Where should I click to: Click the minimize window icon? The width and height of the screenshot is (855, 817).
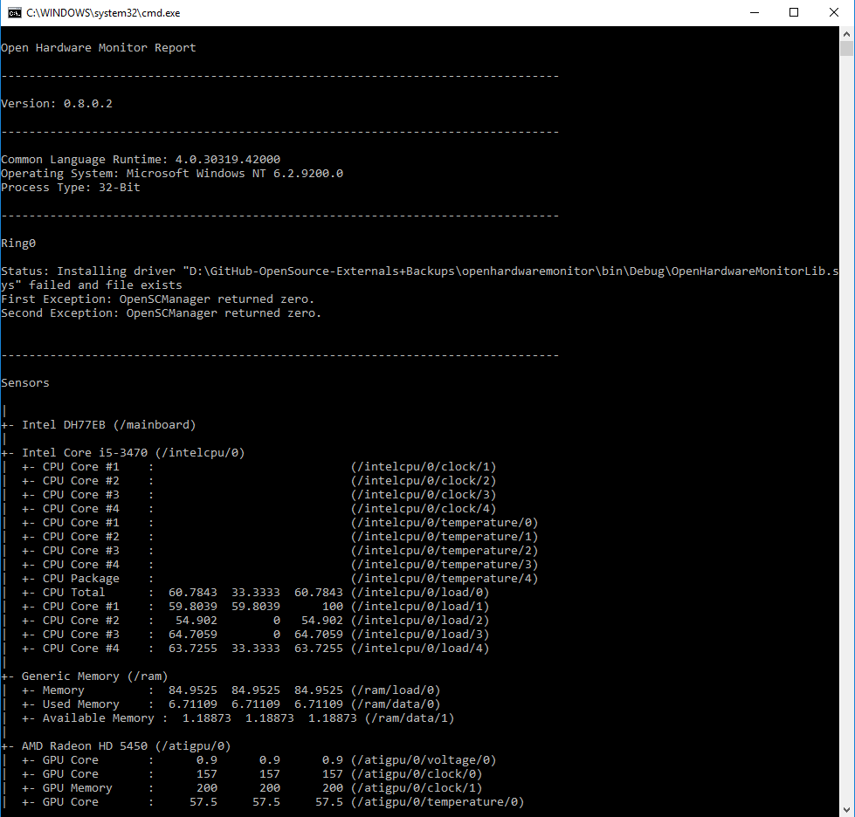(x=753, y=12)
